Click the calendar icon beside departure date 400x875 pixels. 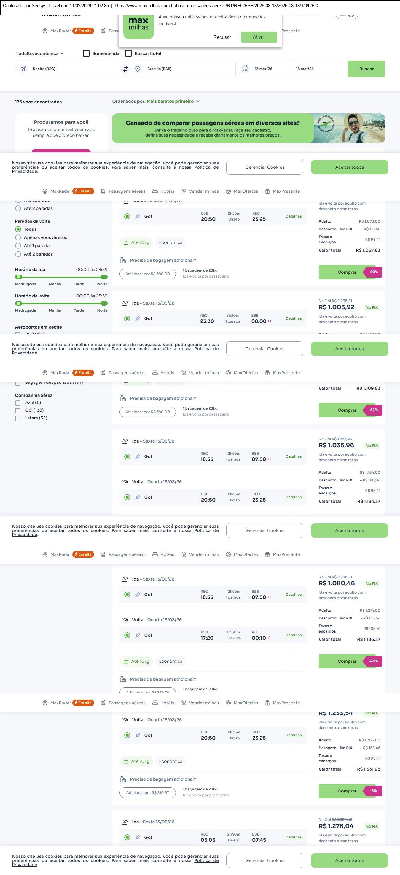pyautogui.click(x=245, y=69)
